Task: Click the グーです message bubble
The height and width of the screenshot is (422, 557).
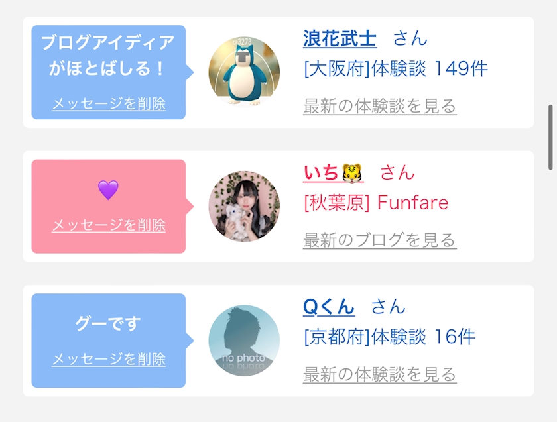Action: tap(108, 325)
